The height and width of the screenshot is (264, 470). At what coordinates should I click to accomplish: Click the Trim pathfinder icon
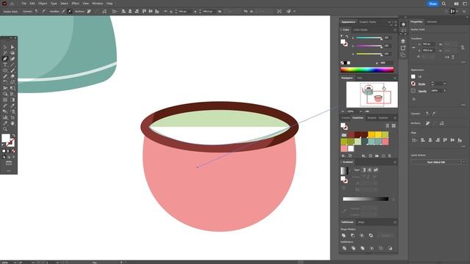click(353, 248)
